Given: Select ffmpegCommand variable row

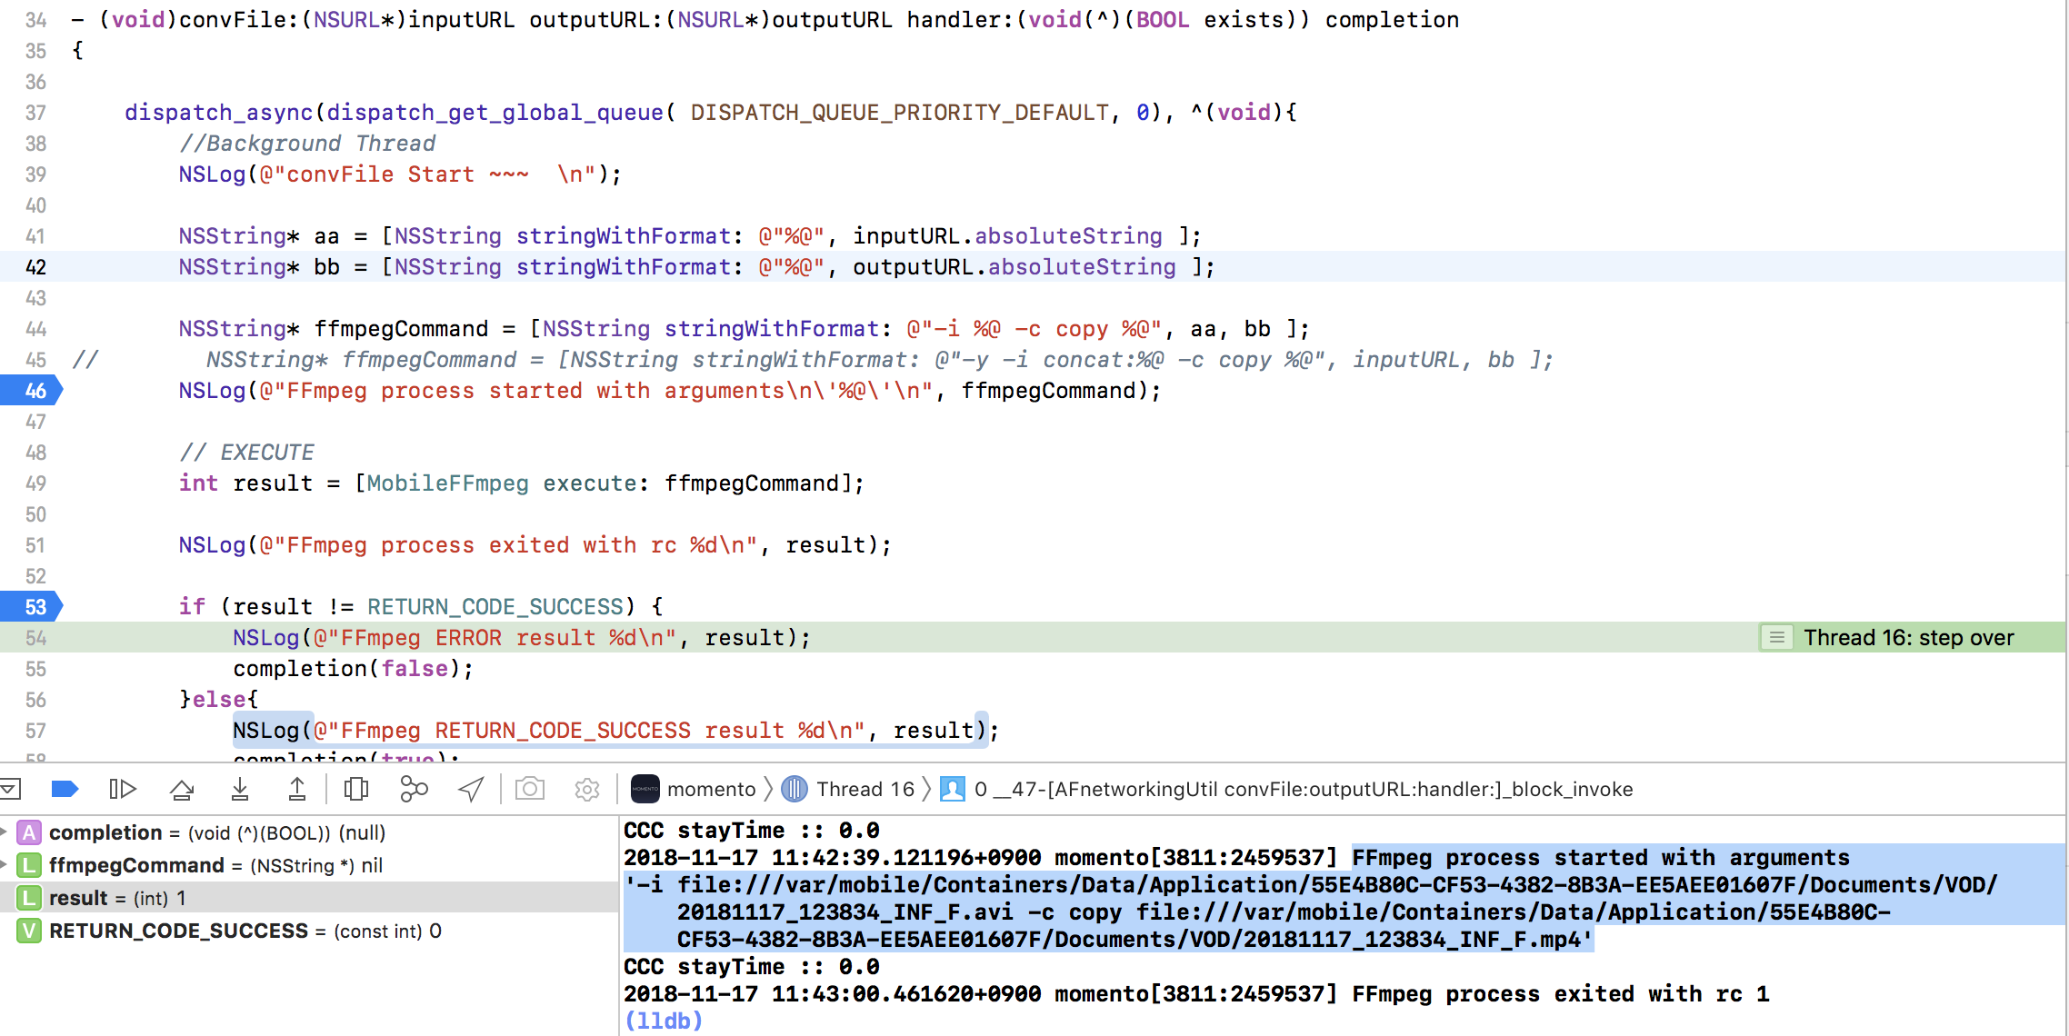Looking at the screenshot, I should click(x=309, y=865).
